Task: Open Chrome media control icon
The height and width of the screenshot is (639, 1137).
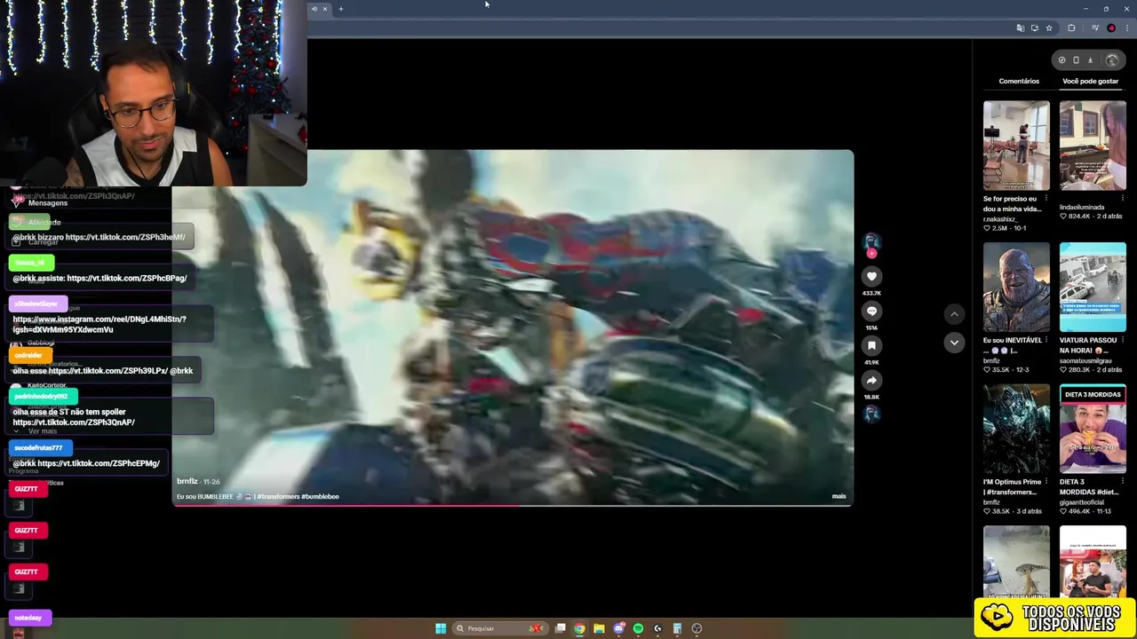Action: click(x=1095, y=28)
